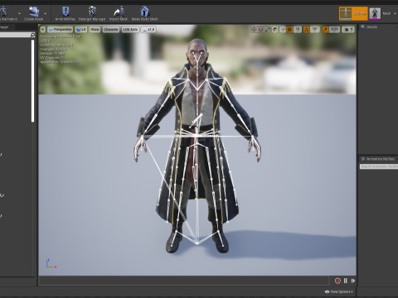Select the rotate gizmo tool

[x=260, y=29]
